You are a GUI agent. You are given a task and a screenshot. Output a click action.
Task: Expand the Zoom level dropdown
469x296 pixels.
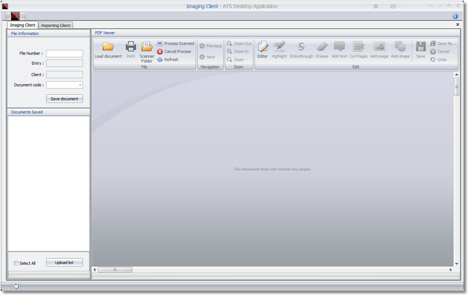(246, 60)
